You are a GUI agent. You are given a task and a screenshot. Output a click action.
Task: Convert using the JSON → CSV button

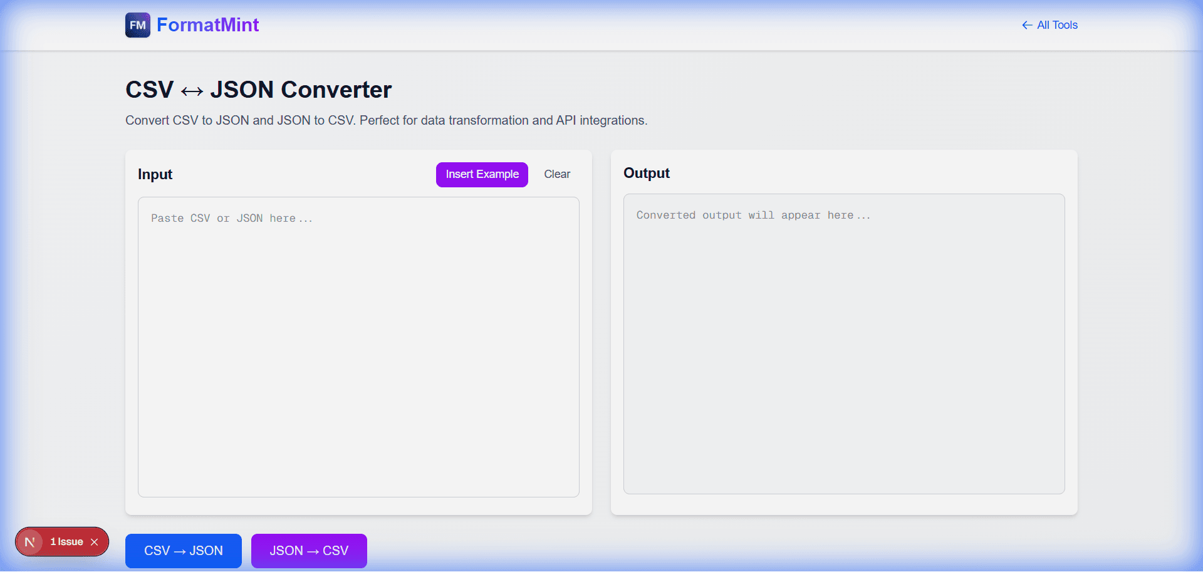pyautogui.click(x=308, y=551)
